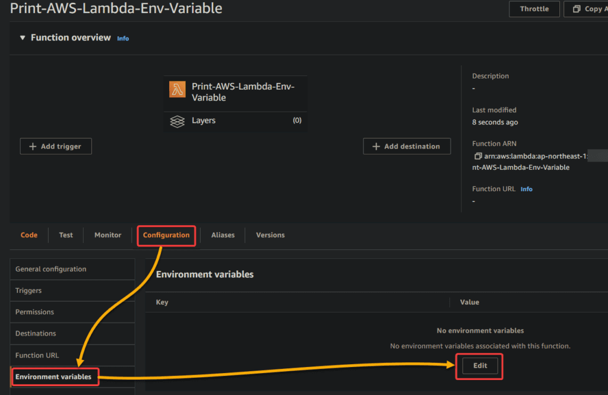
Task: Open the Aliases tab
Action: 223,235
